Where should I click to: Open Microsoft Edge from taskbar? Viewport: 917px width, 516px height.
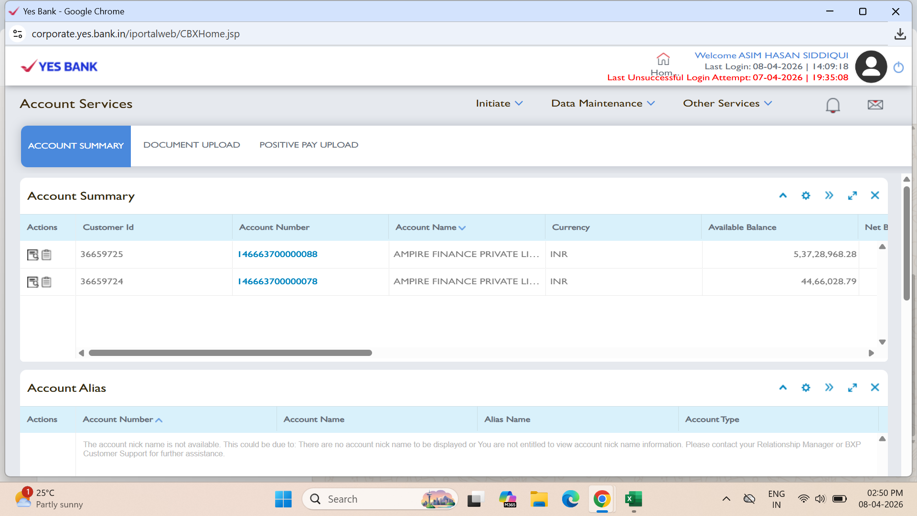click(x=570, y=499)
